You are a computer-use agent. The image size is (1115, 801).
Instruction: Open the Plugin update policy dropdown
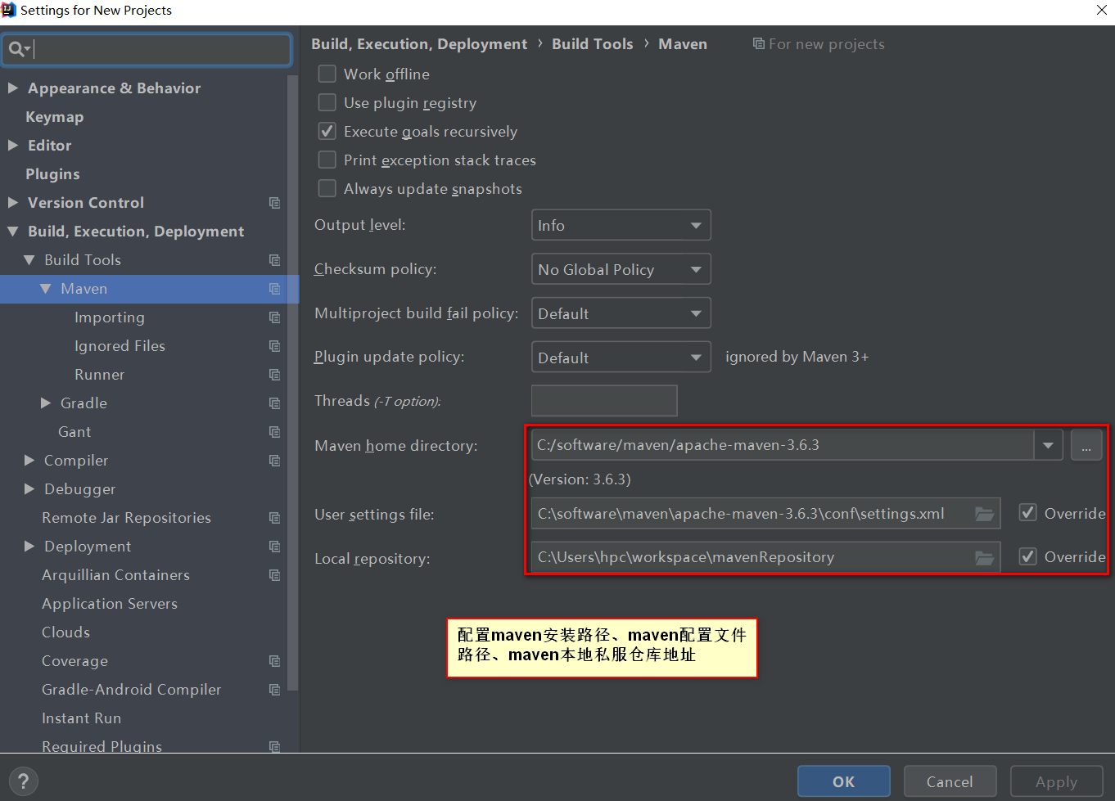(x=621, y=358)
